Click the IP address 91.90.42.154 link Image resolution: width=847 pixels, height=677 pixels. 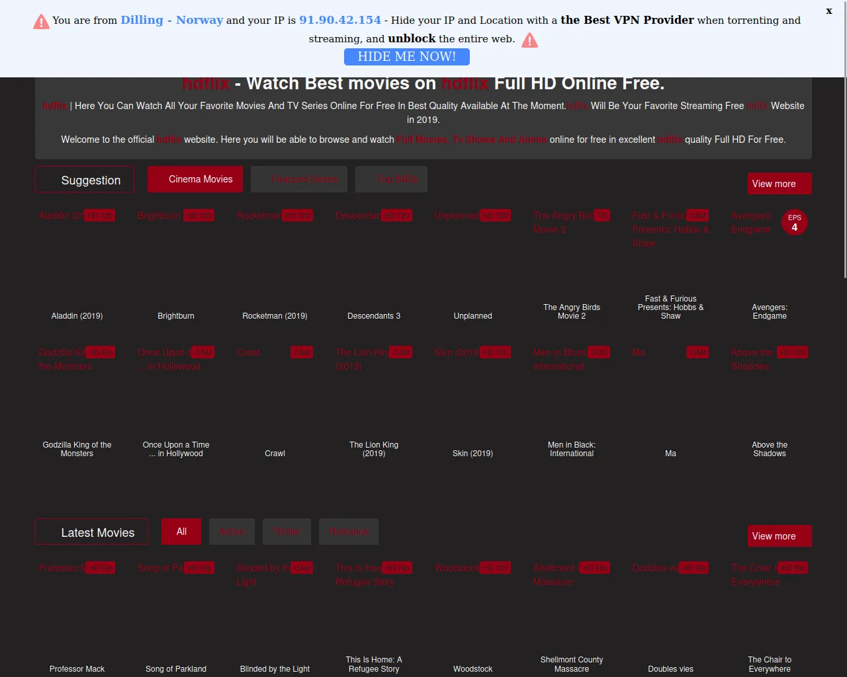(x=340, y=20)
